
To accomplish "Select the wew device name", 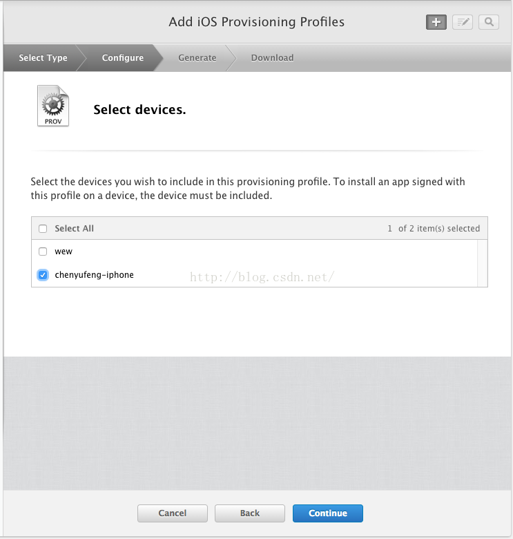I will coord(64,252).
